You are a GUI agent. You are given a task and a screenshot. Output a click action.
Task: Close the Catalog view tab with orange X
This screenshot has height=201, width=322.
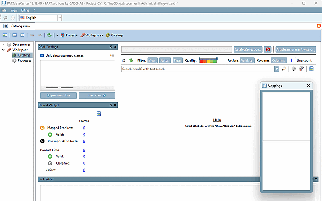click(319, 26)
